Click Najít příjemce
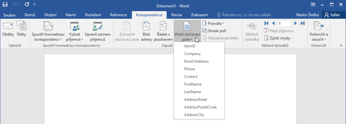This screenshot has height=124, width=346. point(279,31)
